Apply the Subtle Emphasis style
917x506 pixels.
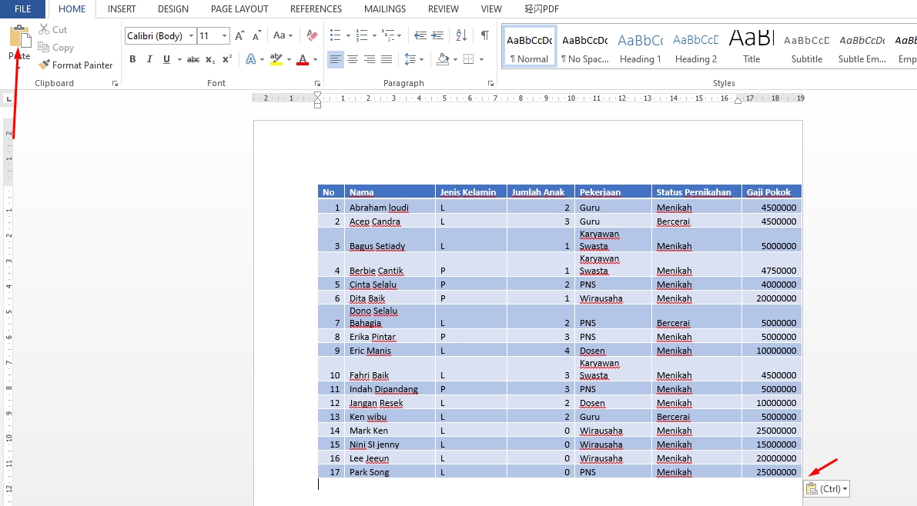[x=862, y=46]
